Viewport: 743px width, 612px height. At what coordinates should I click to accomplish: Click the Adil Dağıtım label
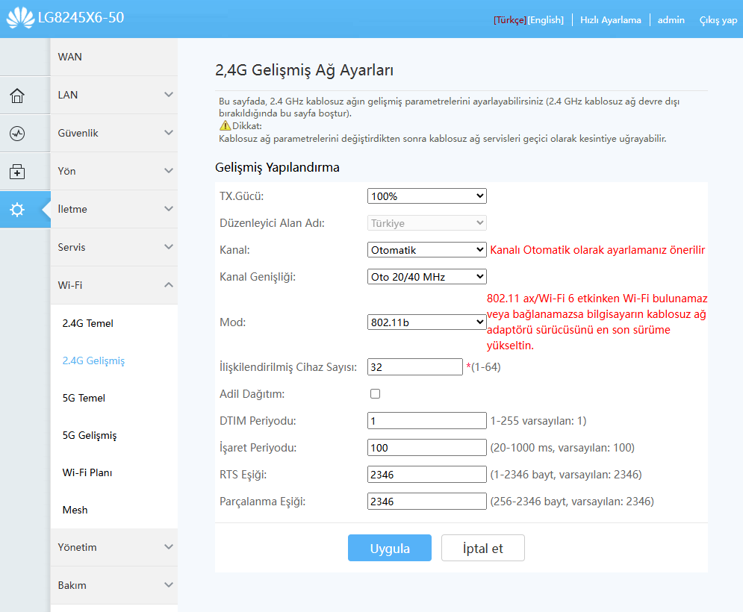(252, 394)
